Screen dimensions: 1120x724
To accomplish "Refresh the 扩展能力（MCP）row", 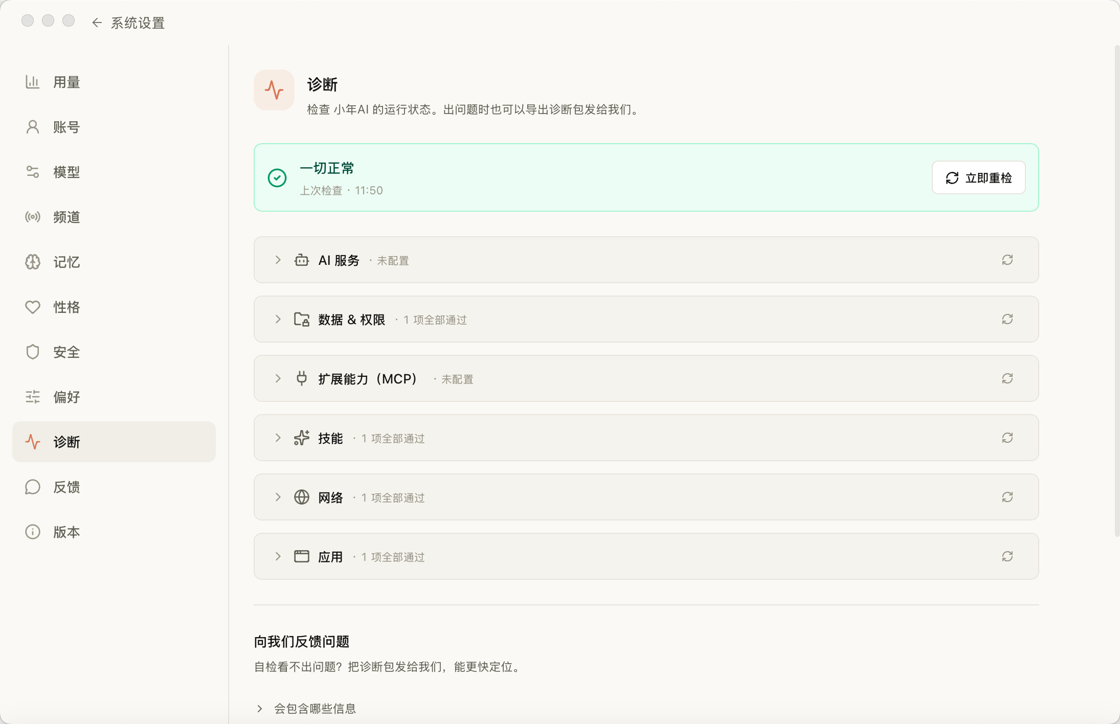I will click(1007, 378).
